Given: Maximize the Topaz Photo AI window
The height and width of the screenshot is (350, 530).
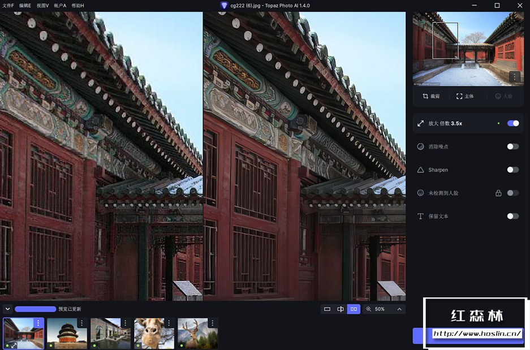Looking at the screenshot, I should point(497,6).
